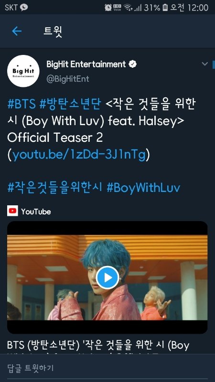Open the youtu.be/1zDd-3J1nTg link
215x382 pixels.
(x=79, y=155)
